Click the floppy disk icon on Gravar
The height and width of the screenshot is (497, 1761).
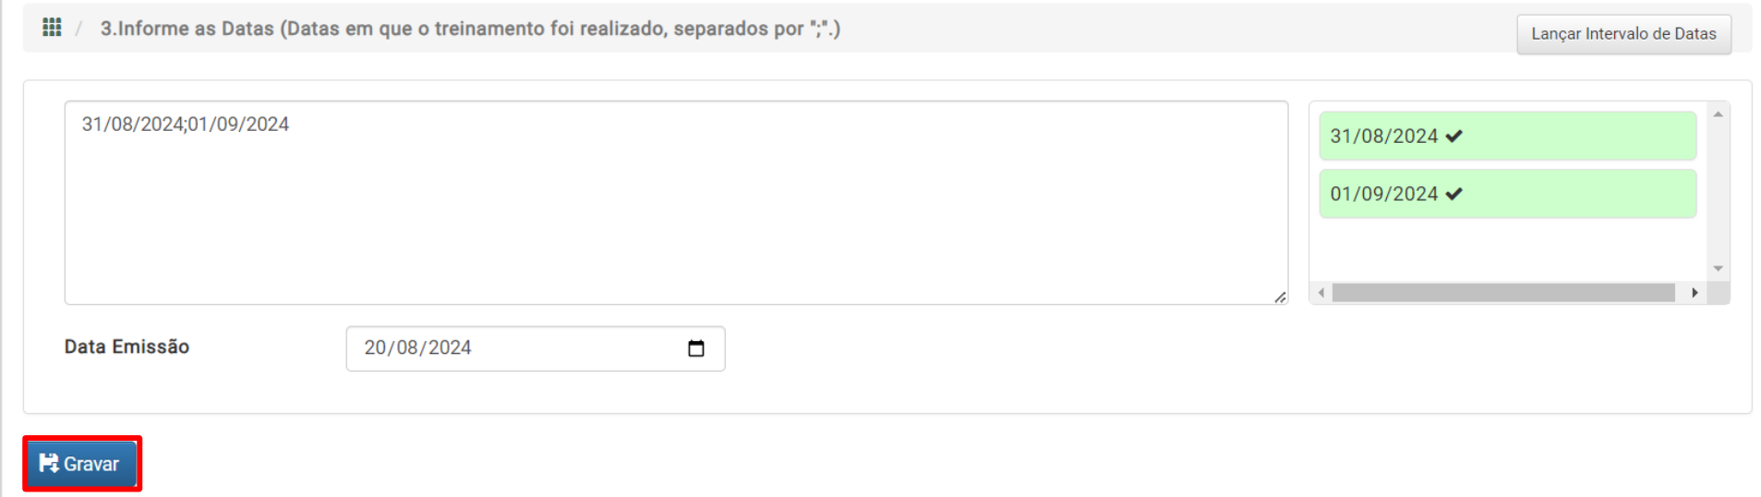49,463
